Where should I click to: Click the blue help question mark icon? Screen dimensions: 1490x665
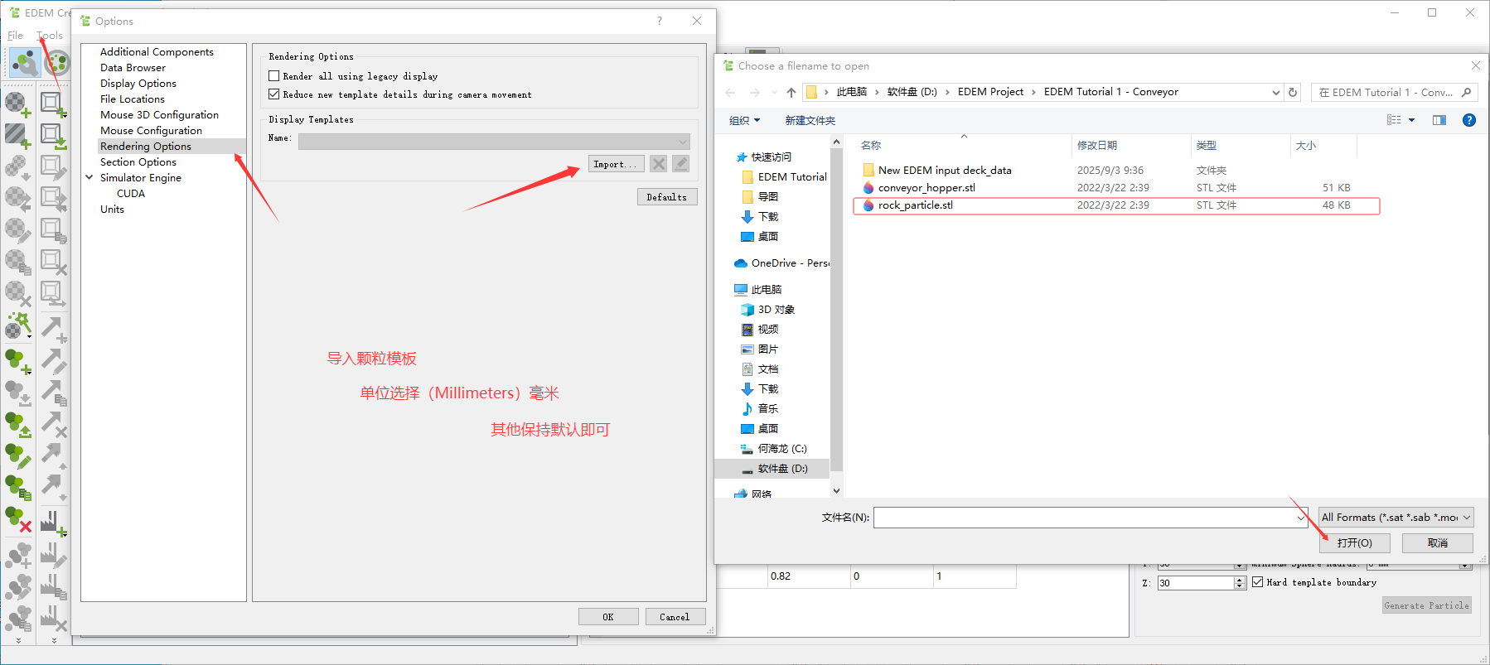pos(1468,120)
